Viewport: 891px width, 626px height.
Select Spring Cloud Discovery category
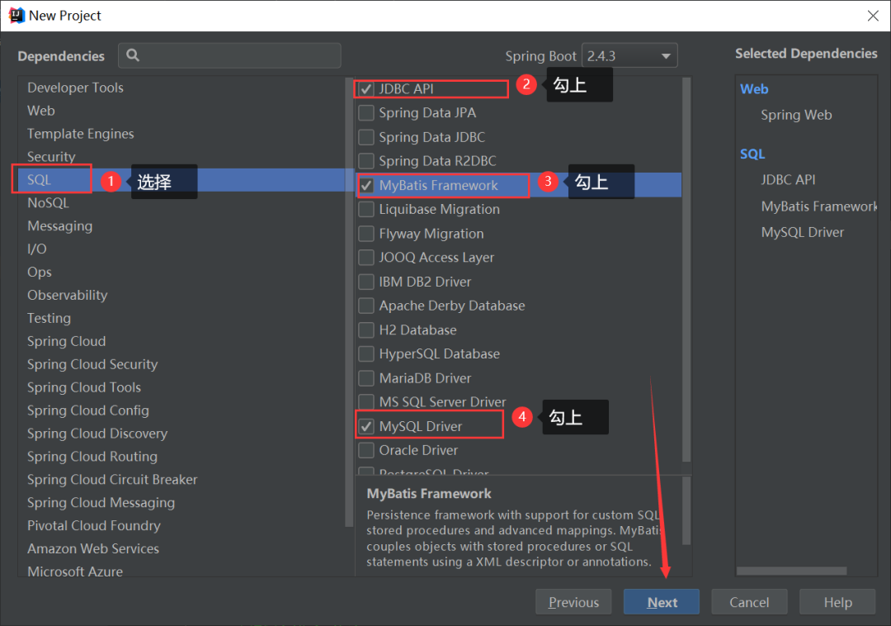(x=97, y=434)
